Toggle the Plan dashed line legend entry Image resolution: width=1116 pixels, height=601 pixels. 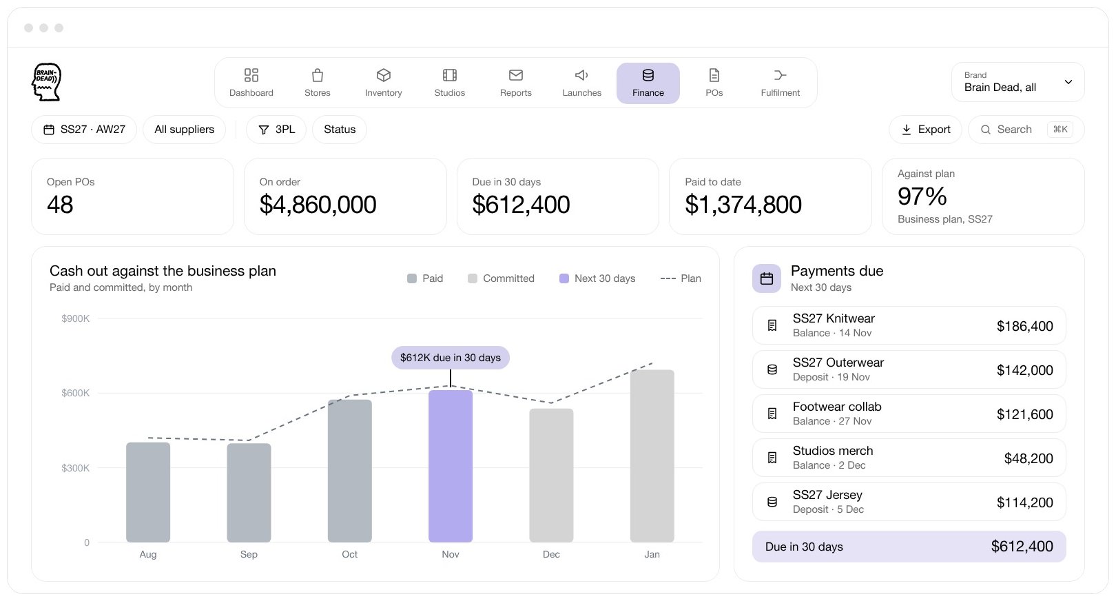[x=681, y=278]
